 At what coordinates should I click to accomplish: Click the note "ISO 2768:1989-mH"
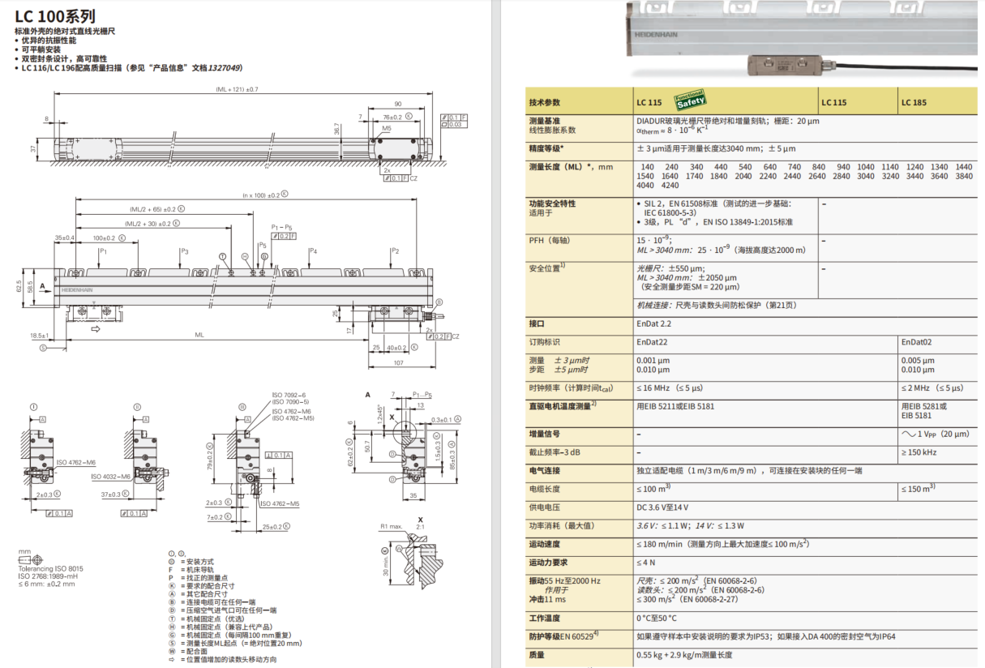[x=47, y=576]
